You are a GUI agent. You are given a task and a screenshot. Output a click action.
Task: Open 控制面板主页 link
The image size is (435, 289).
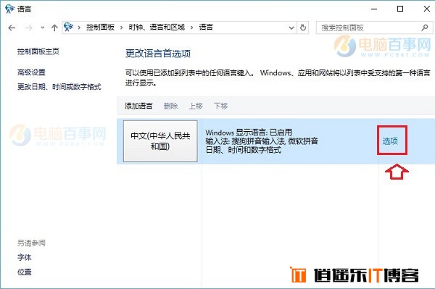pos(38,51)
